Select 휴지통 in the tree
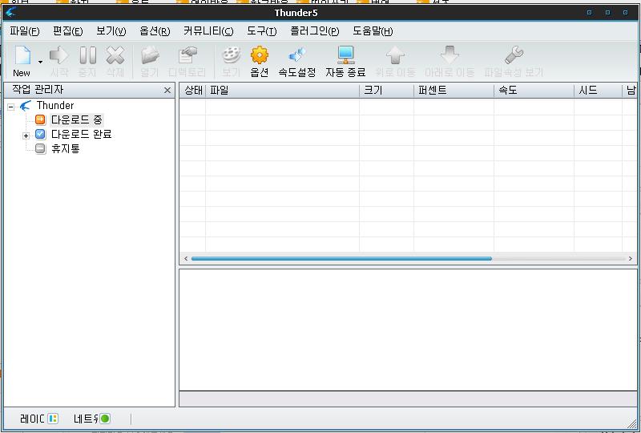641x433 pixels. point(66,148)
